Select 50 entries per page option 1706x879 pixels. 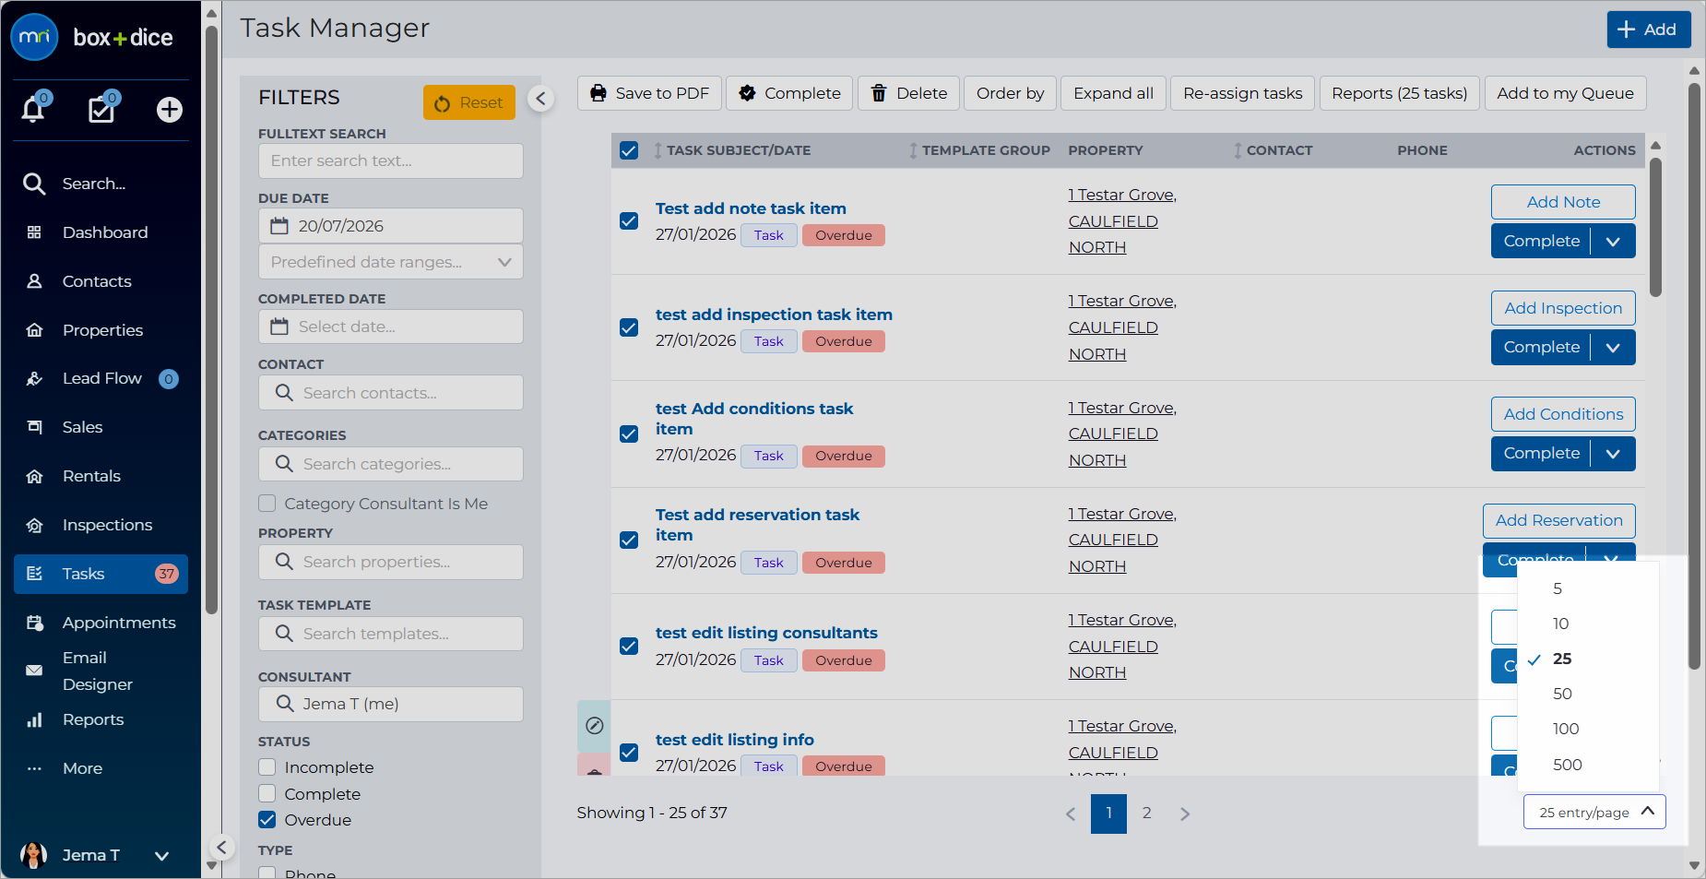(1562, 694)
